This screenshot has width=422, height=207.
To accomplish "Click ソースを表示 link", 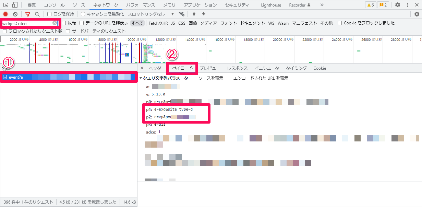I will [x=210, y=78].
